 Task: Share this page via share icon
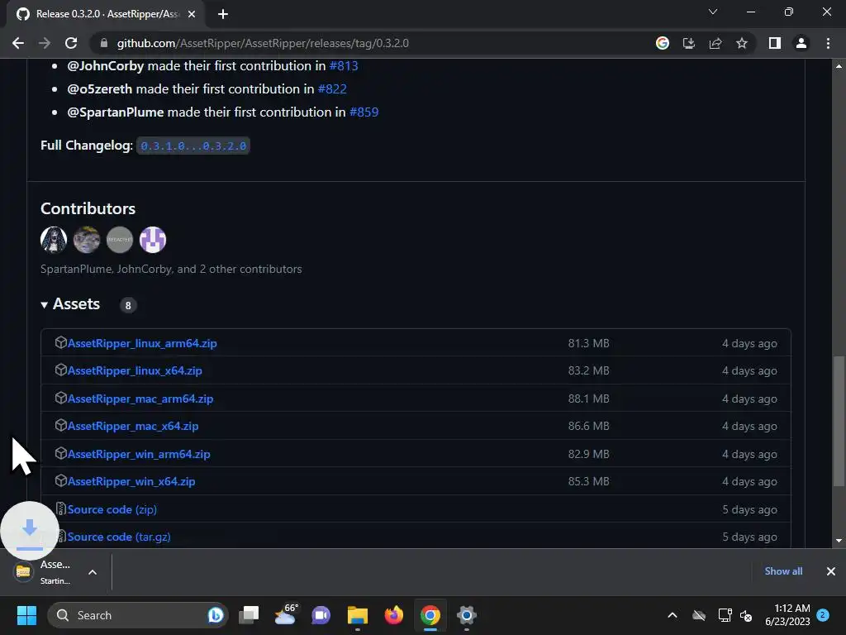coord(715,43)
